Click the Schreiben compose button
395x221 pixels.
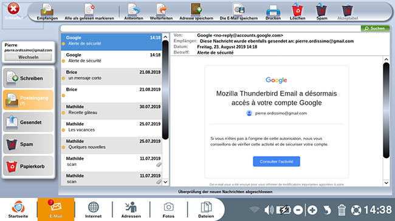28,78
